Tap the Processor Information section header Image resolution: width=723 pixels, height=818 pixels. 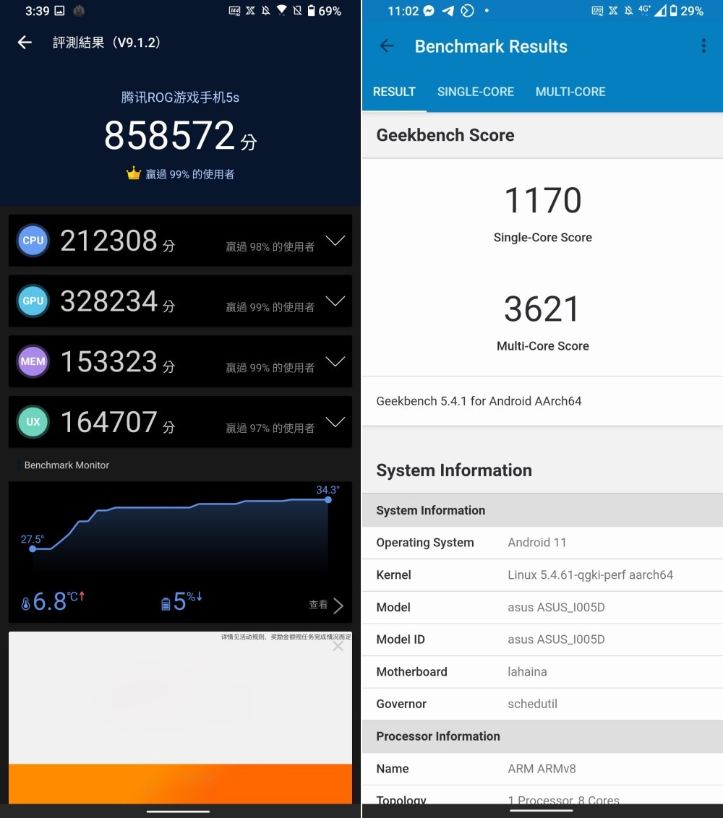(542, 736)
